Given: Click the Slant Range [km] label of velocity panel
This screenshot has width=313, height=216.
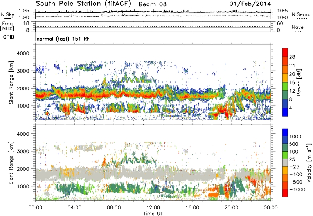Looking at the screenshot, I should click(x=11, y=163).
